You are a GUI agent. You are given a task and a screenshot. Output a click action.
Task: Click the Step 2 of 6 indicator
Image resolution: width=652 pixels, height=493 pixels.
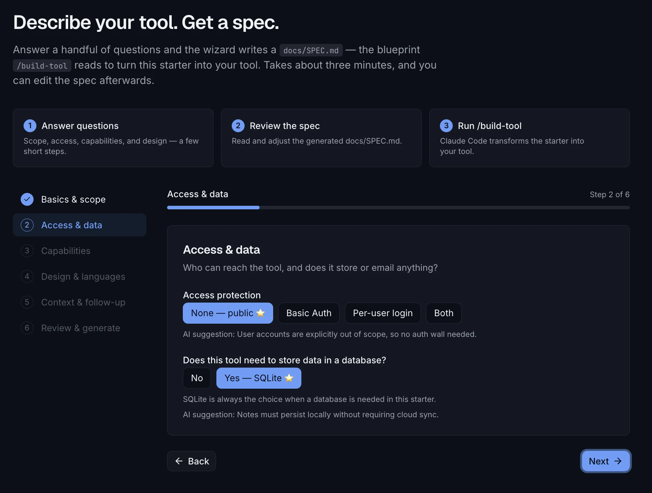click(x=610, y=195)
